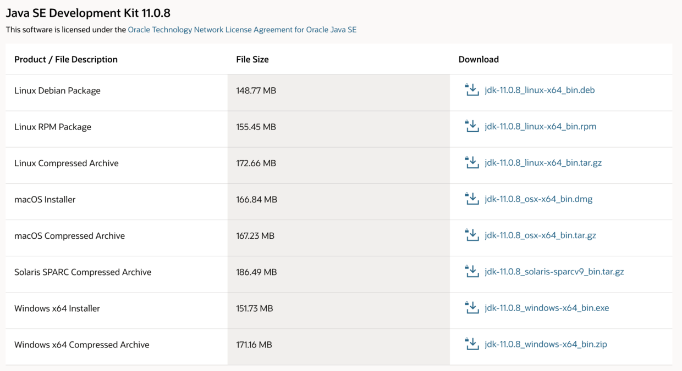Select the jdk-11.0.8_linux-x64_bin.tar.gz link
The width and height of the screenshot is (682, 371).
[x=543, y=162]
